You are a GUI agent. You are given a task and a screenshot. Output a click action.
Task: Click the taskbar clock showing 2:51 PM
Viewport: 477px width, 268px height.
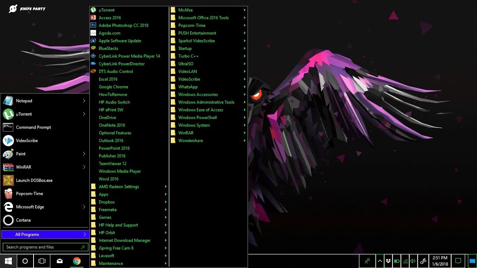pyautogui.click(x=440, y=261)
